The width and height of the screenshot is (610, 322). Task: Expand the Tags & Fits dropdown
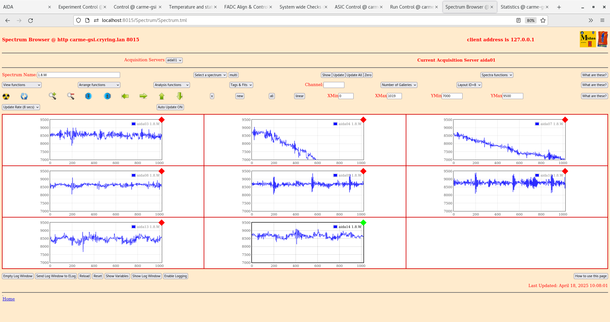241,85
